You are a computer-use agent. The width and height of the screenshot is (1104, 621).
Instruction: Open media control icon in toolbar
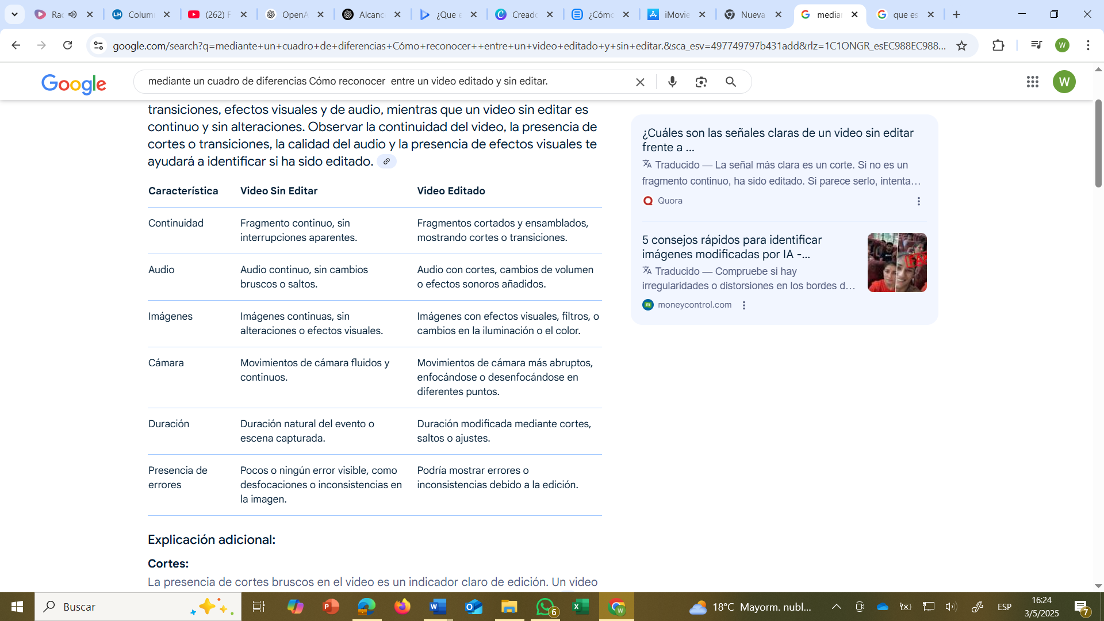pyautogui.click(x=1036, y=45)
